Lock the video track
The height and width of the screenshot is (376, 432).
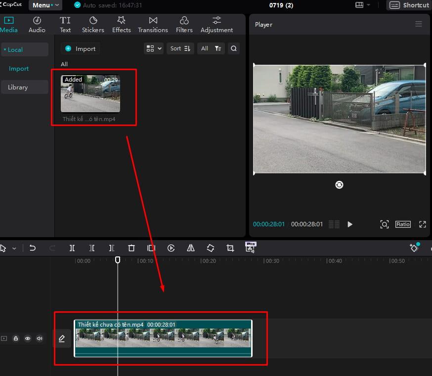coord(16,338)
